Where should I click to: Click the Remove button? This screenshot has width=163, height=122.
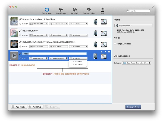pyautogui.click(x=52, y=107)
